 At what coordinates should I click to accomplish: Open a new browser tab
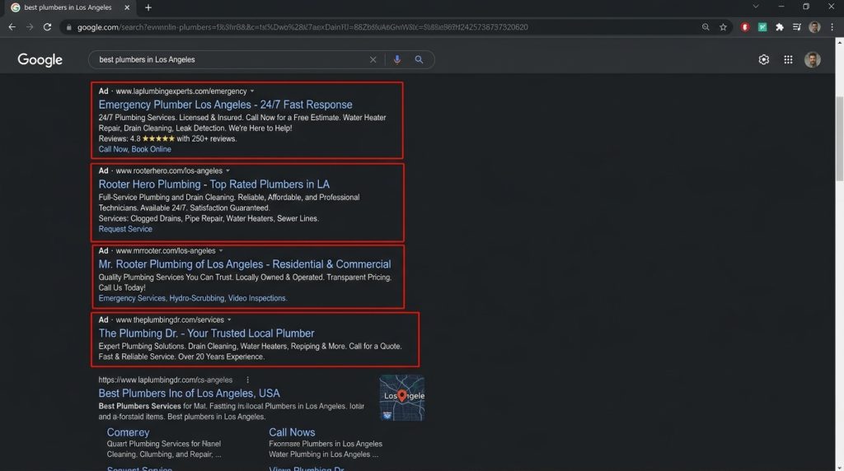point(148,7)
